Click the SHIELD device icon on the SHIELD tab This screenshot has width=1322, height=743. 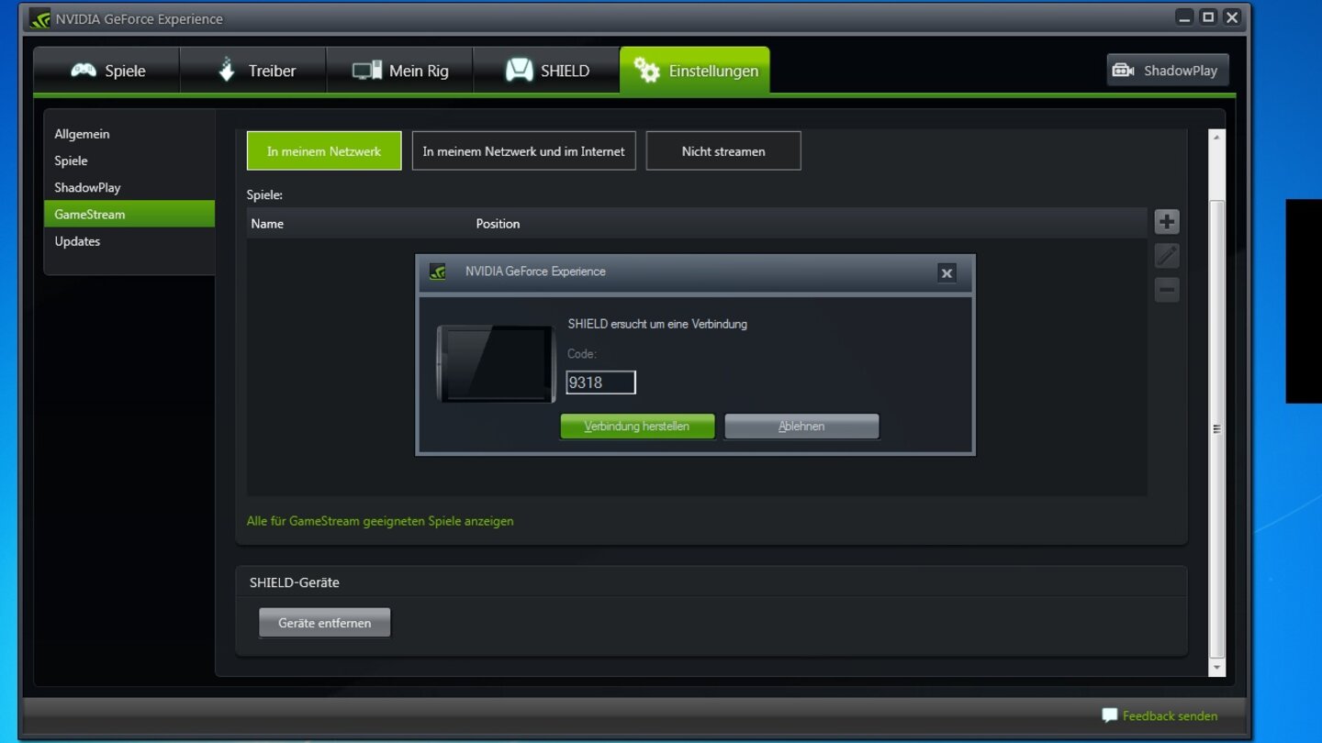[x=520, y=71]
